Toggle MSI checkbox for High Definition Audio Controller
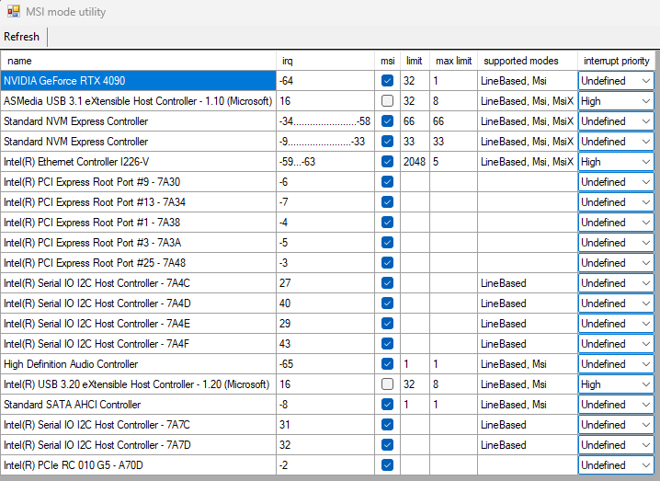The width and height of the screenshot is (660, 481). [387, 363]
